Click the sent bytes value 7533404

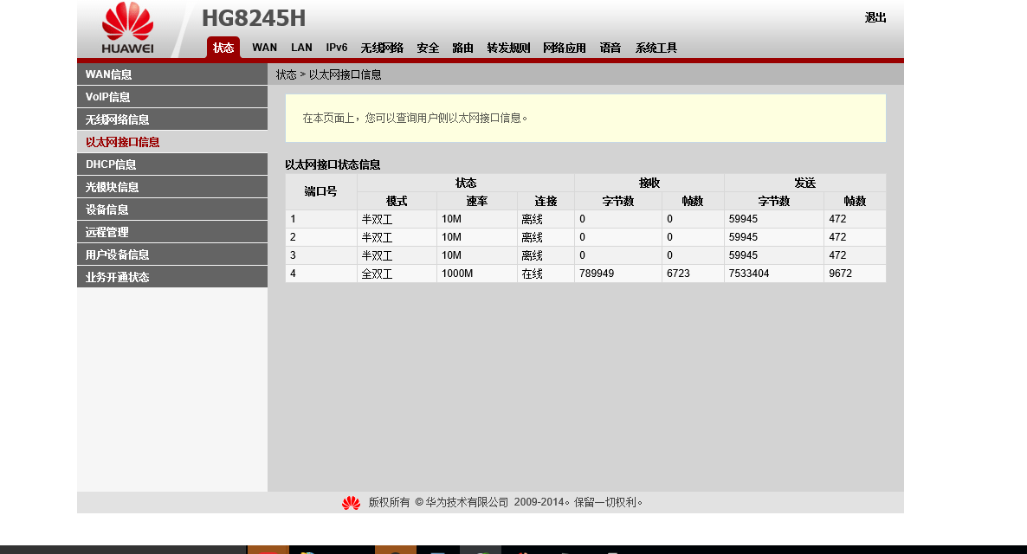click(749, 274)
